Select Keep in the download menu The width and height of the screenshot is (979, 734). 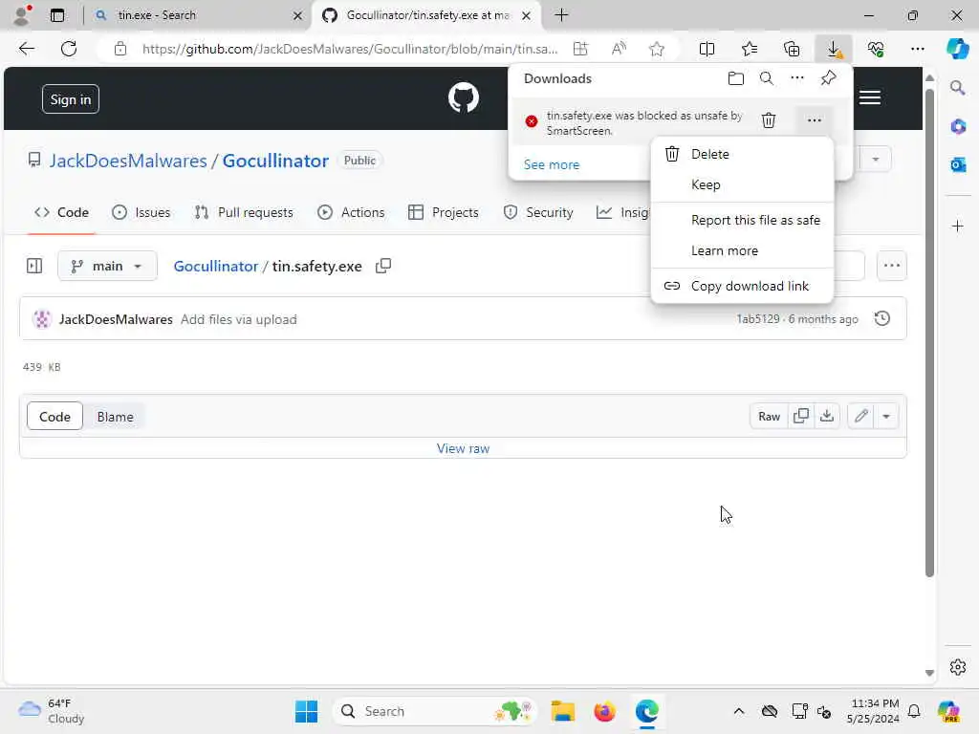[x=742, y=184]
